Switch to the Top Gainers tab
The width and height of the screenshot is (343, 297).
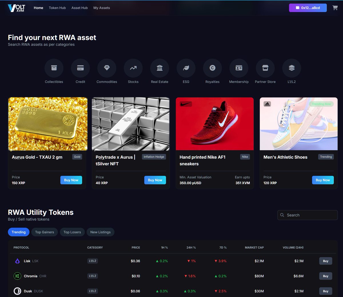[45, 232]
